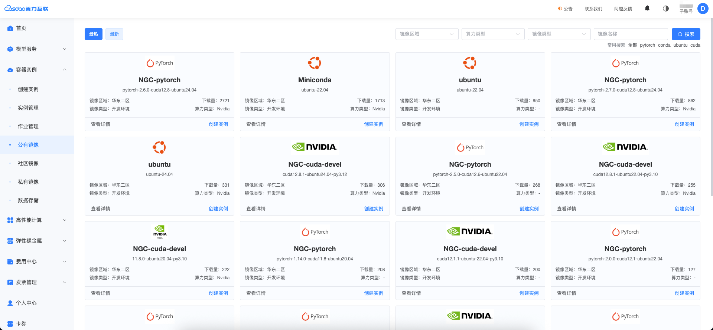Click the model services cube icon

tap(10, 49)
